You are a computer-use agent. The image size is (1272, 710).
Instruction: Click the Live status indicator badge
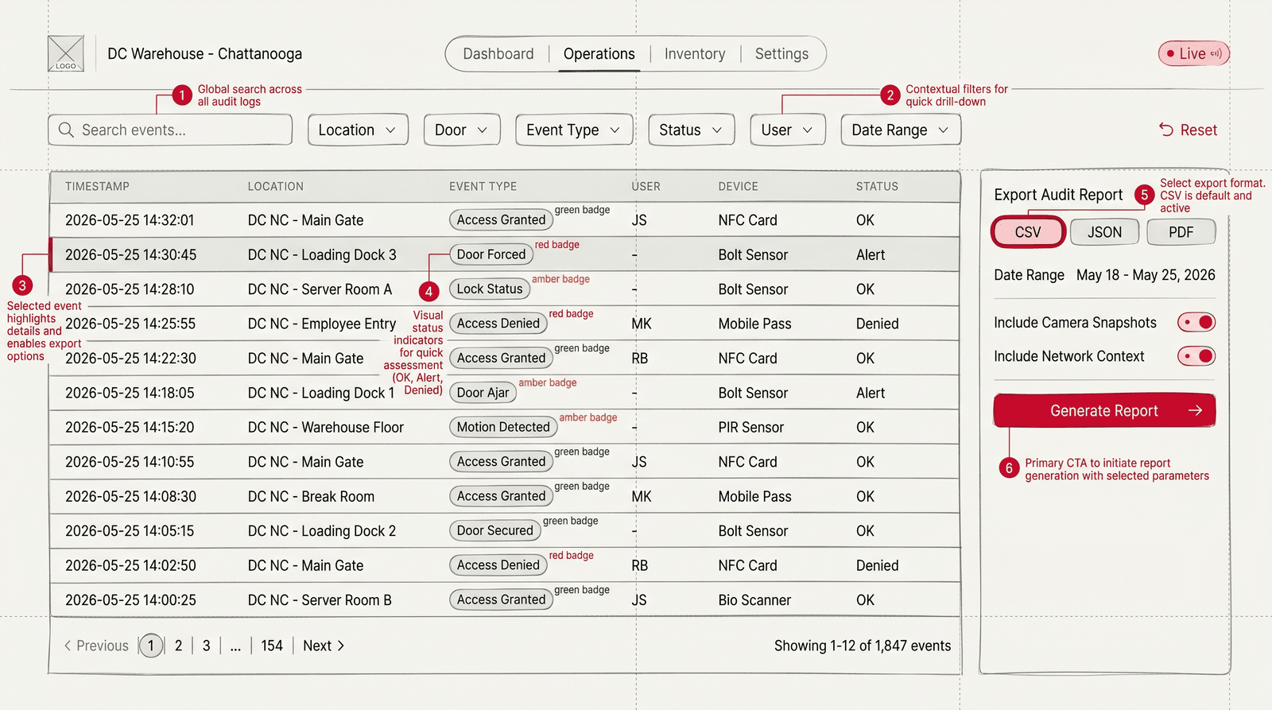1193,53
